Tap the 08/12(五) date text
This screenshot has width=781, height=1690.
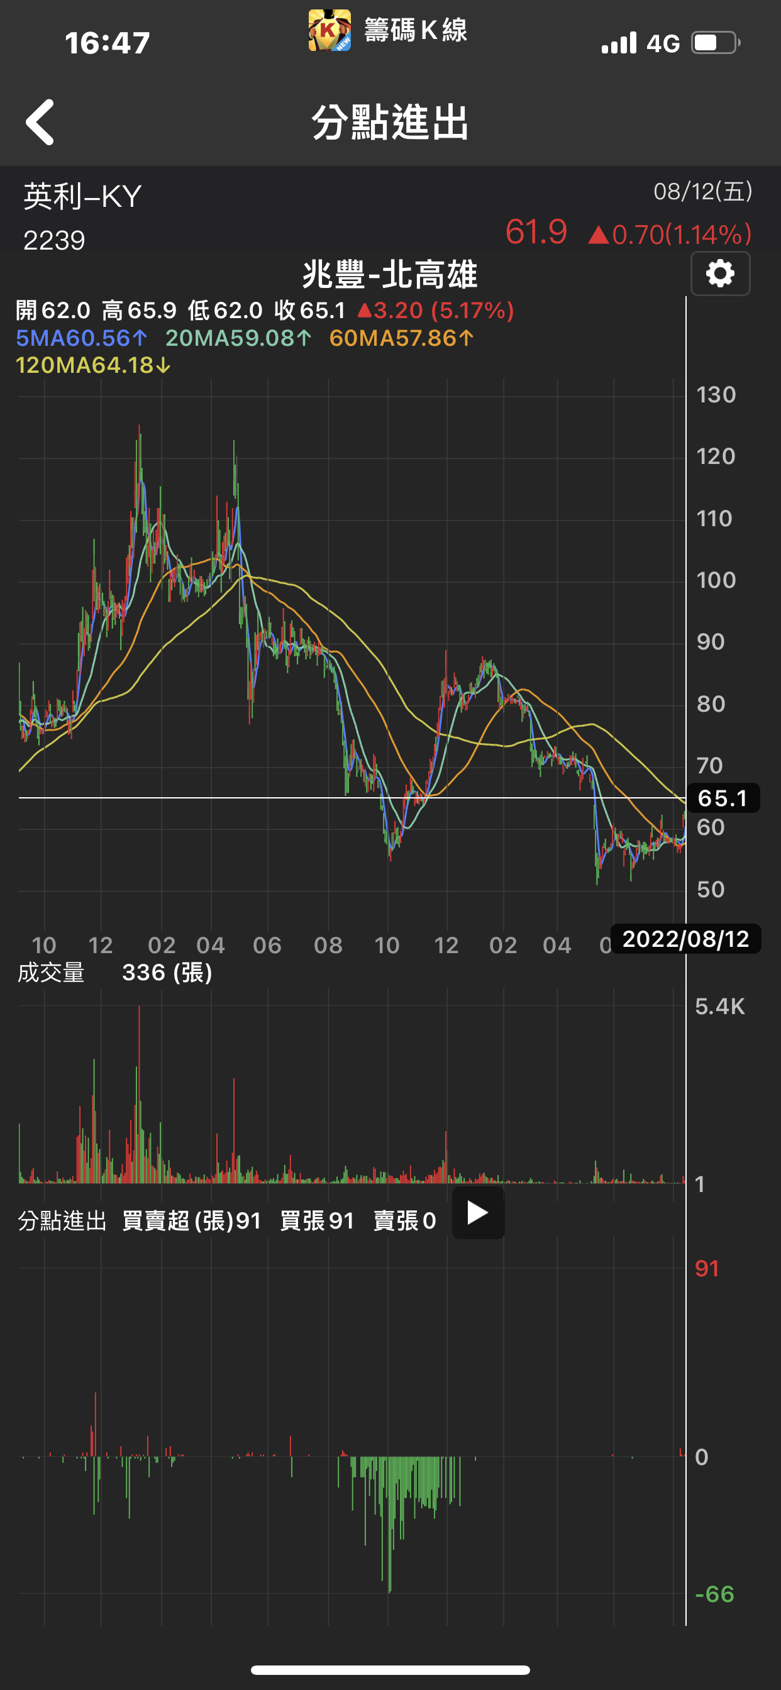point(702,192)
